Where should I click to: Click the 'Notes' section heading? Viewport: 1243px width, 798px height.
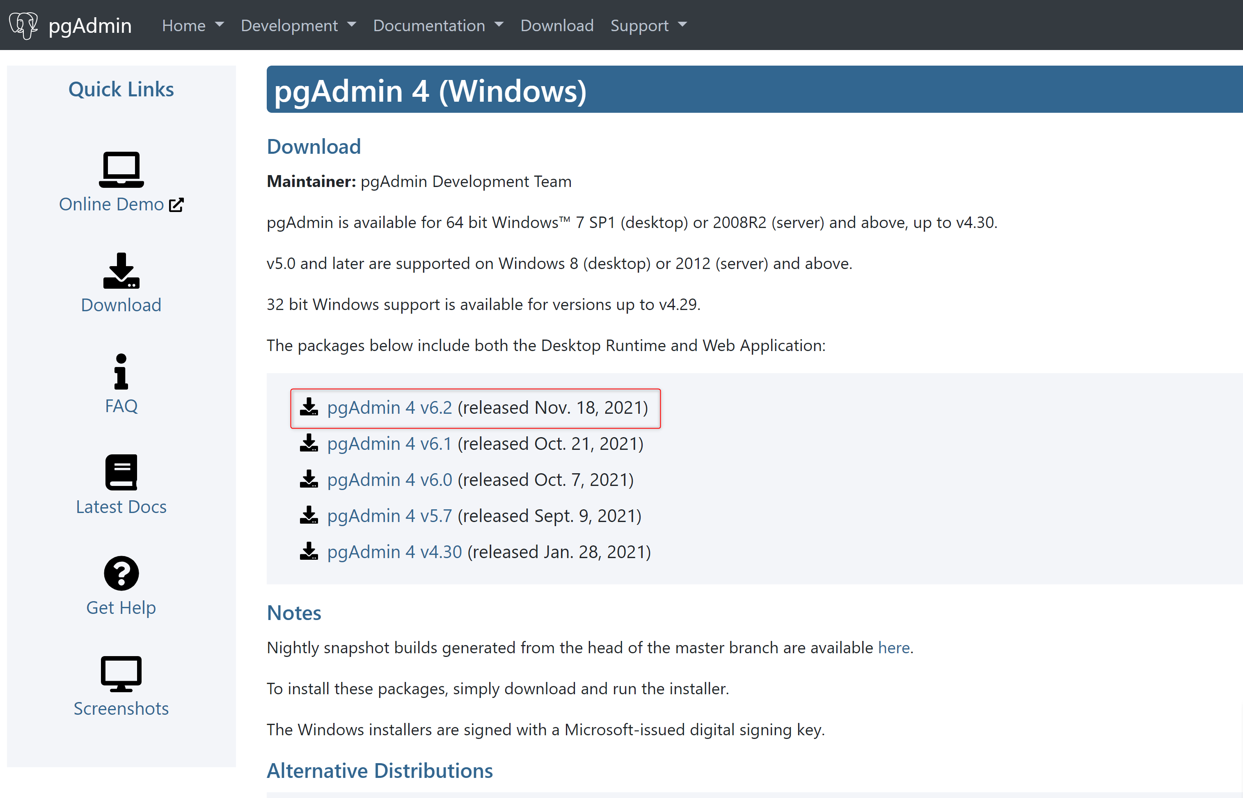(294, 613)
